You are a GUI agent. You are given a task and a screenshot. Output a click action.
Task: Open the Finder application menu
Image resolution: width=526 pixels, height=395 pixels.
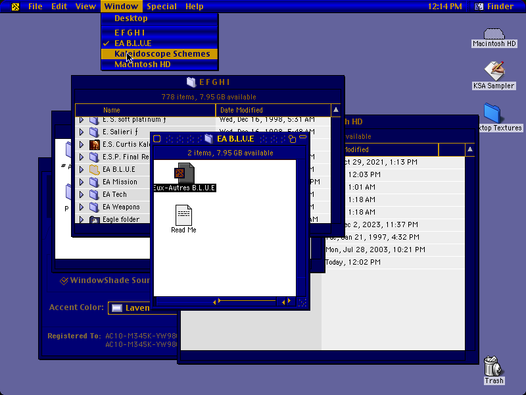coord(495,7)
